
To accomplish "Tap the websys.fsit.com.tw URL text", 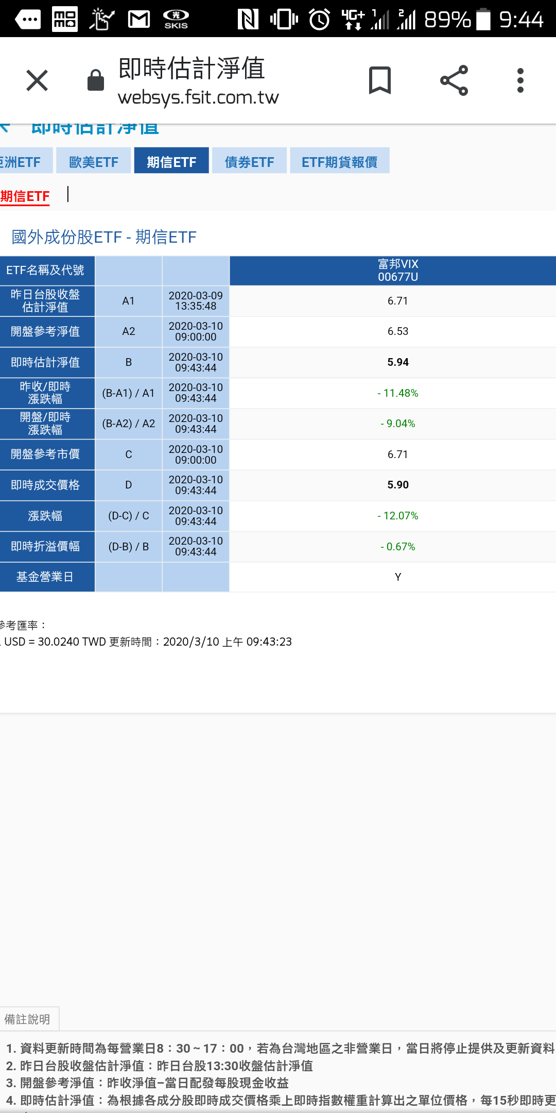I will (x=198, y=97).
